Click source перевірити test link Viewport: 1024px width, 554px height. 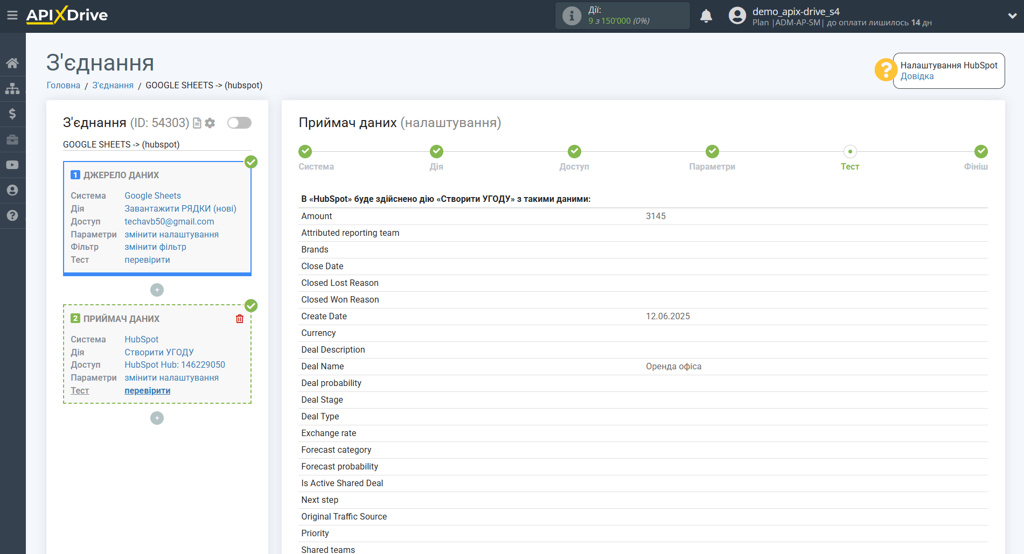tap(147, 260)
